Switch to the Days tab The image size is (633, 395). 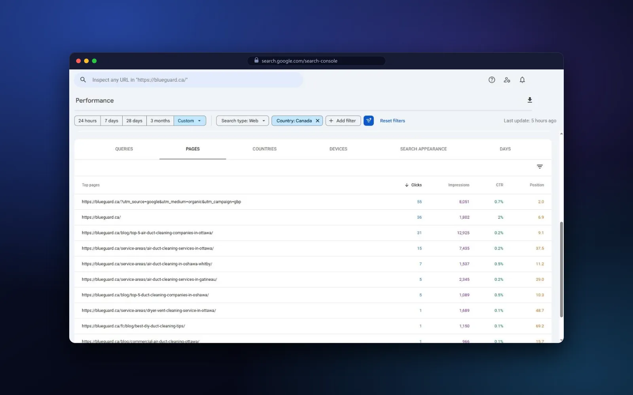[x=505, y=149]
